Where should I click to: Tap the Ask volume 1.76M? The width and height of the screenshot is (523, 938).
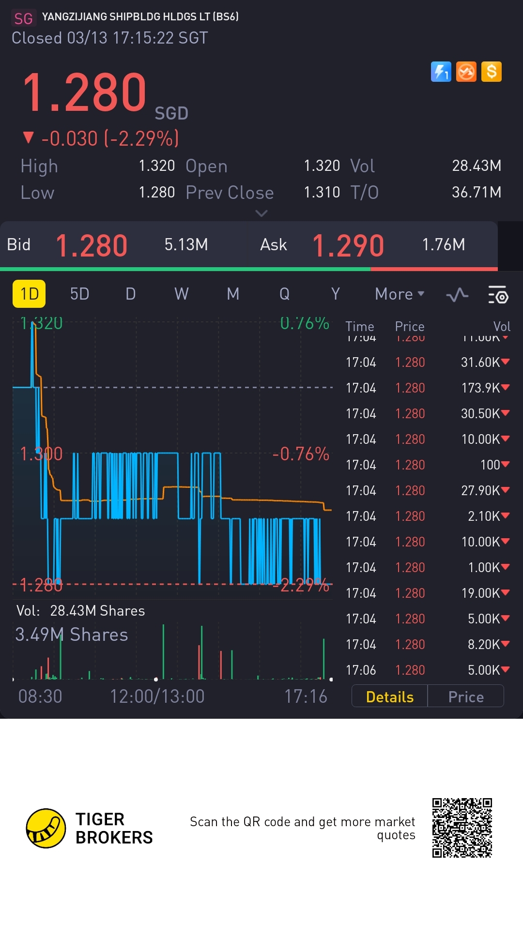tap(444, 245)
